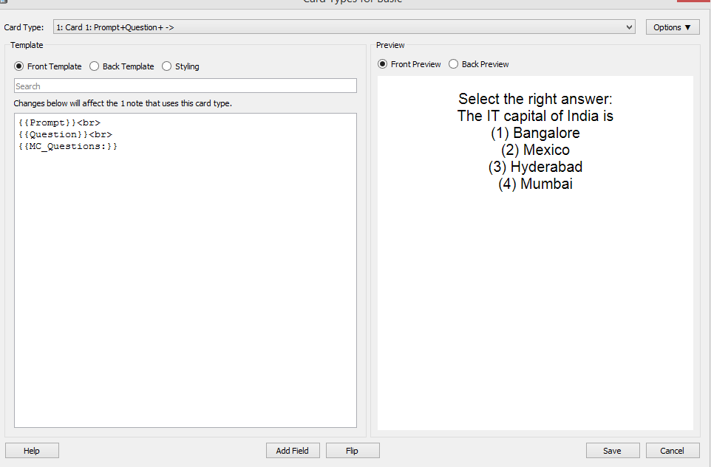The height and width of the screenshot is (467, 711).
Task: Click the Hyderabad option in preview
Action: point(535,167)
